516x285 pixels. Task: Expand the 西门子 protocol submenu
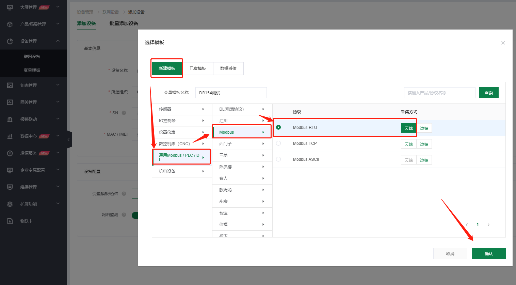[242, 144]
